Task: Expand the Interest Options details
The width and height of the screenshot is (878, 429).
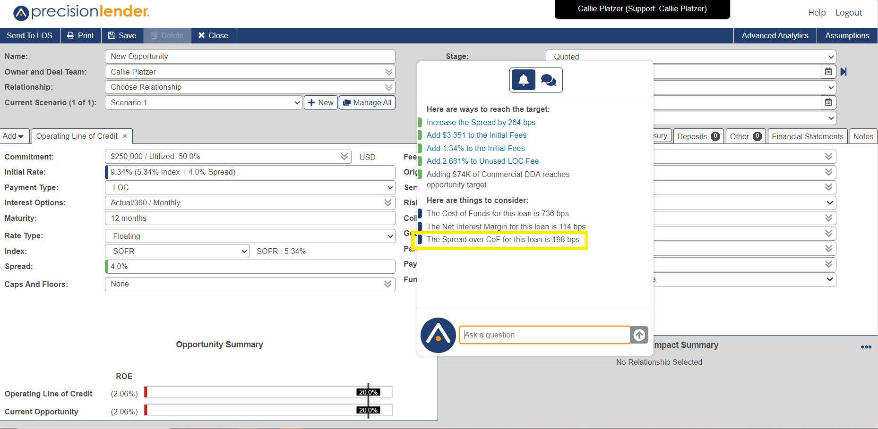Action: pyautogui.click(x=388, y=202)
